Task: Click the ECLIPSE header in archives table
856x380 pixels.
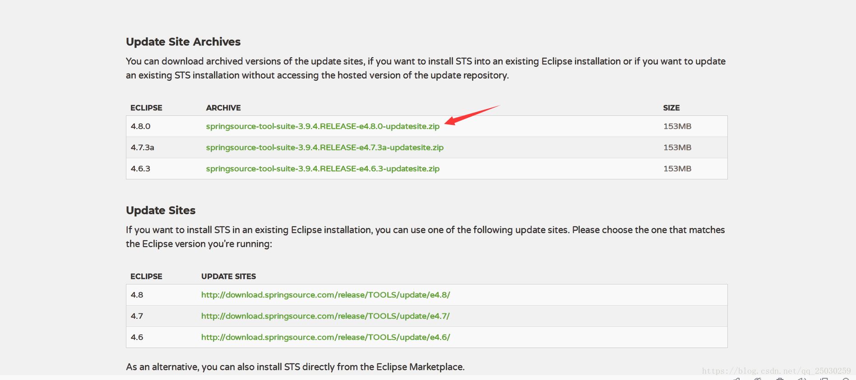Action: point(146,108)
